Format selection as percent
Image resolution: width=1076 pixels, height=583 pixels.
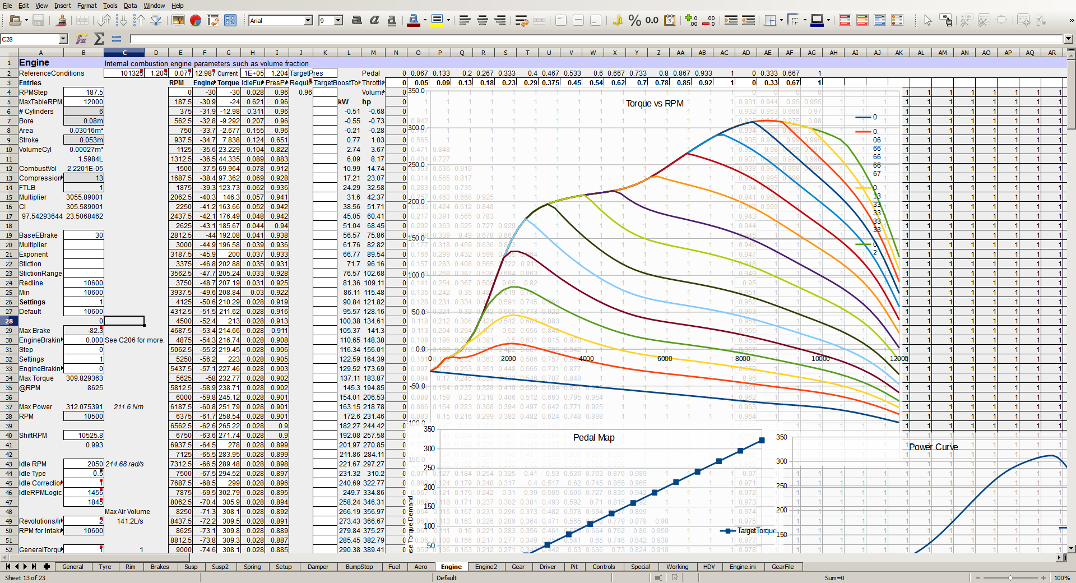coord(634,21)
